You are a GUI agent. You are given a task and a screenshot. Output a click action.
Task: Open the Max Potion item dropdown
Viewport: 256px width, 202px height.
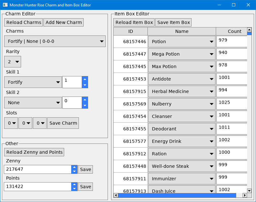(182, 66)
